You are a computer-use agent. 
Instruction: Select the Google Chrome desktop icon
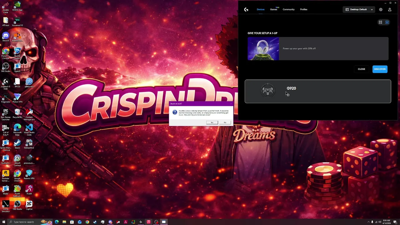point(17,176)
